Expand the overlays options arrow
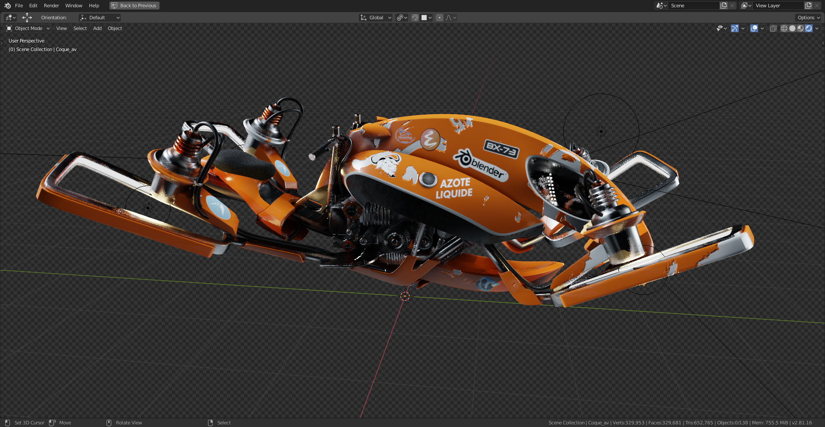 pyautogui.click(x=762, y=28)
